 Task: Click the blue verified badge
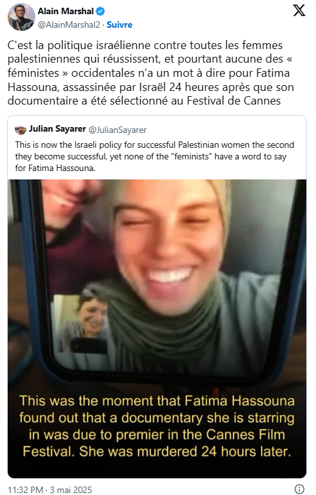pyautogui.click(x=101, y=12)
